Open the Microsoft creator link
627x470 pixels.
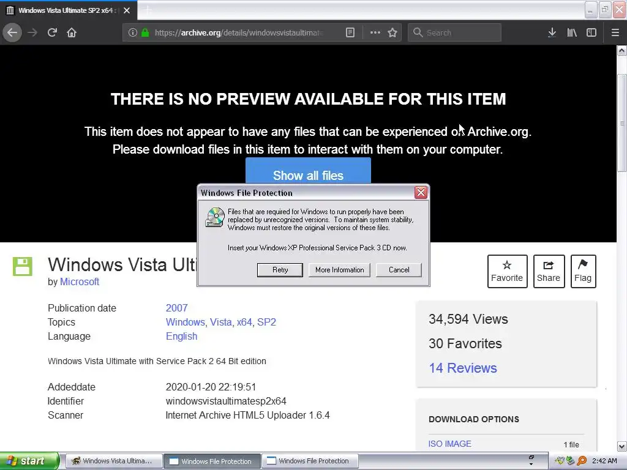pyautogui.click(x=80, y=282)
